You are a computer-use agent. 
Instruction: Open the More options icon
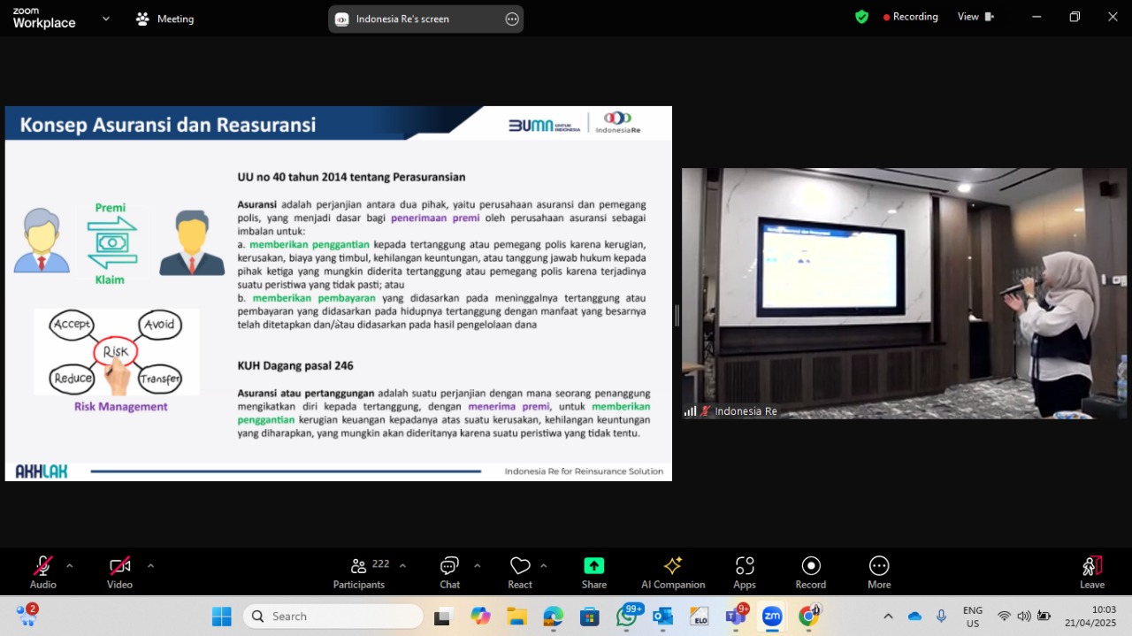[x=879, y=566]
